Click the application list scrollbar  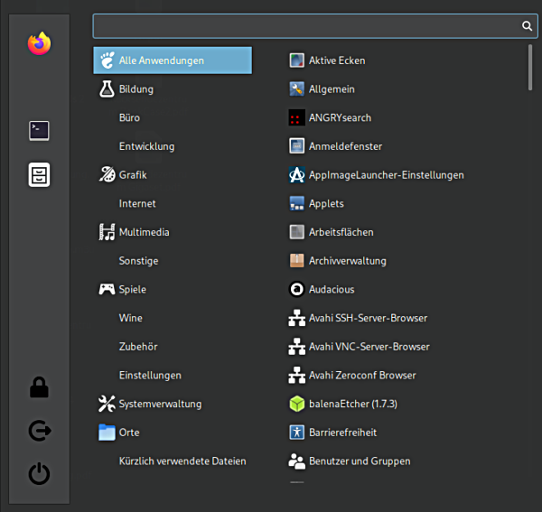pyautogui.click(x=530, y=68)
